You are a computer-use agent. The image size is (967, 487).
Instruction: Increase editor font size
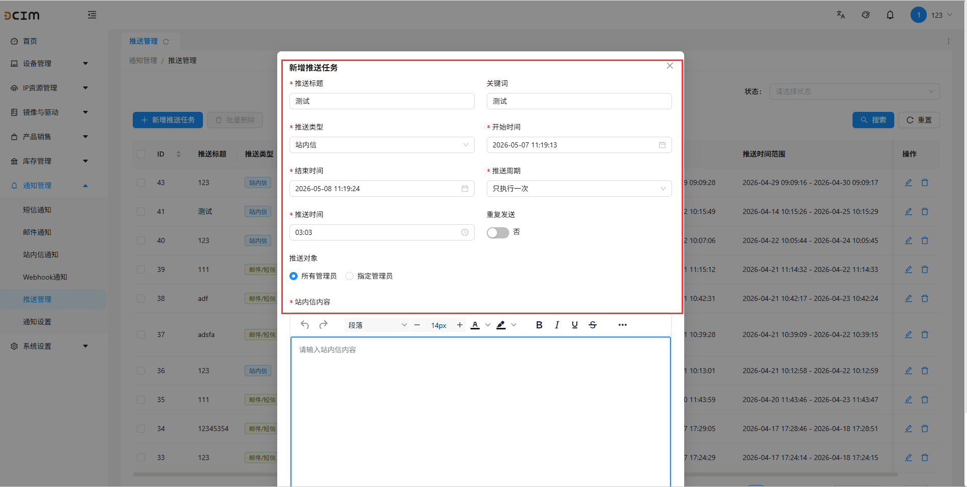[460, 325]
